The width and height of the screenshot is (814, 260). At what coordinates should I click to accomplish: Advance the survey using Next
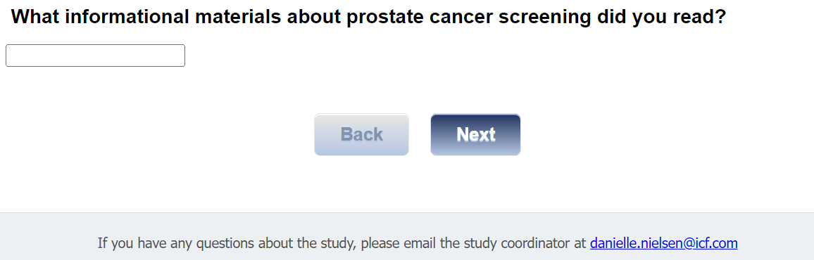coord(475,135)
